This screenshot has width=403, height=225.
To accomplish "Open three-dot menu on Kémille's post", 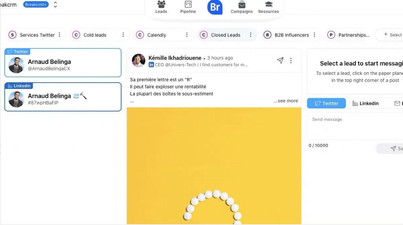I will (x=291, y=60).
